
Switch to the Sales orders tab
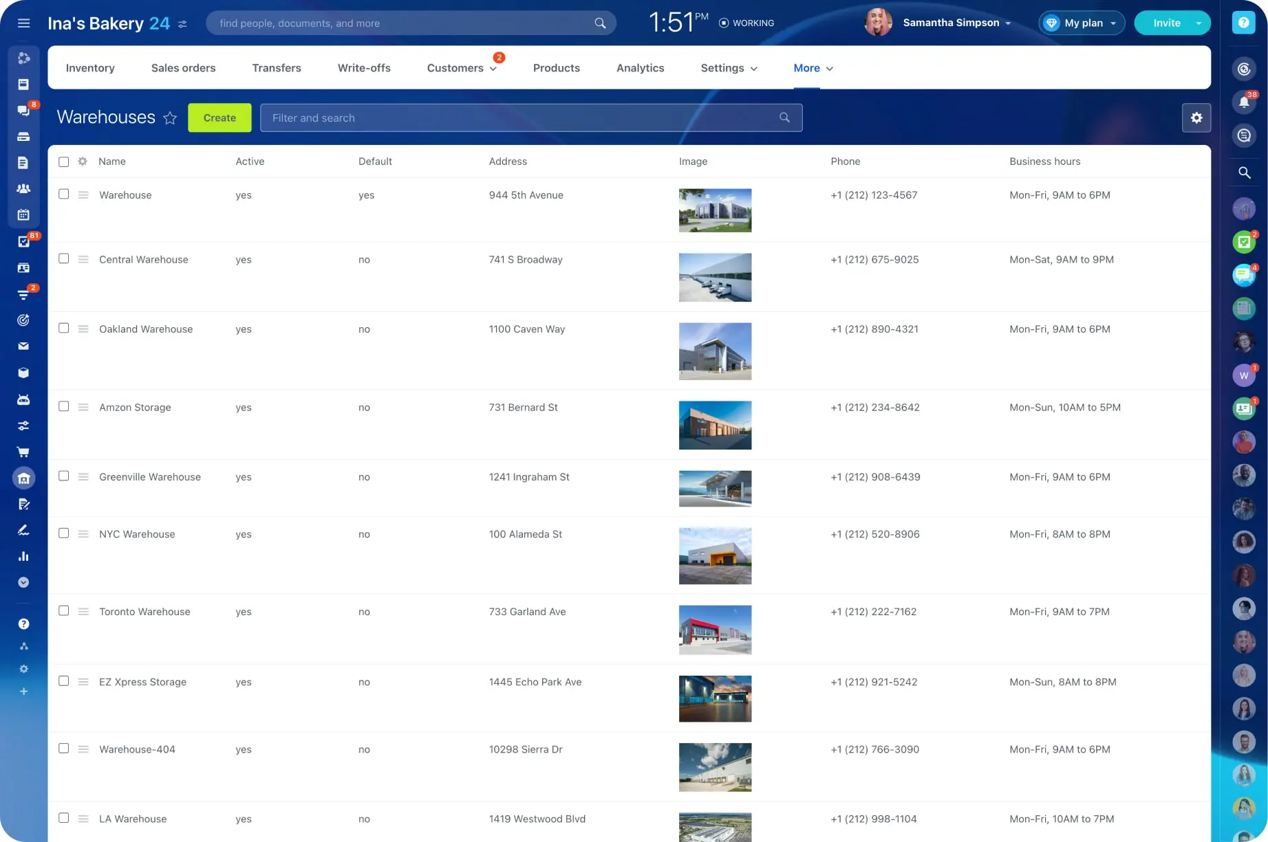tap(183, 68)
